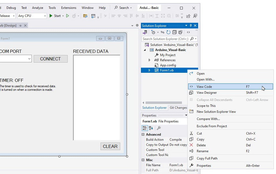
Task: Open the Any CPU platform dropdown
Action: (x=32, y=16)
